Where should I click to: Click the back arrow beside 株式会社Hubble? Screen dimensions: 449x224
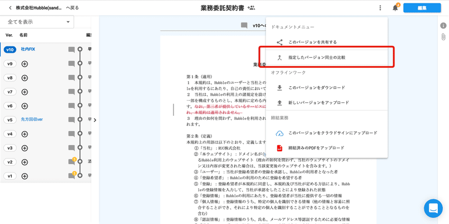[x=10, y=8]
